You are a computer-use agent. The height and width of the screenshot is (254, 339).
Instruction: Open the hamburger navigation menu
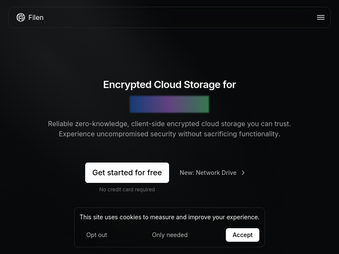(321, 17)
